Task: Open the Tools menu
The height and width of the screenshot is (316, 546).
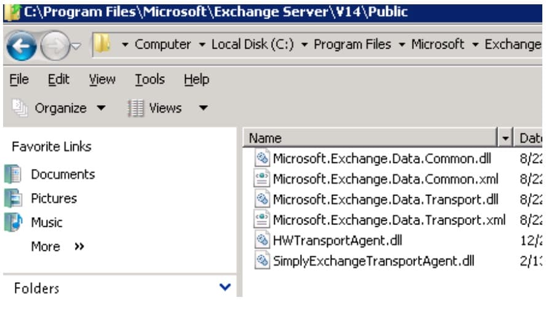Action: pos(149,79)
